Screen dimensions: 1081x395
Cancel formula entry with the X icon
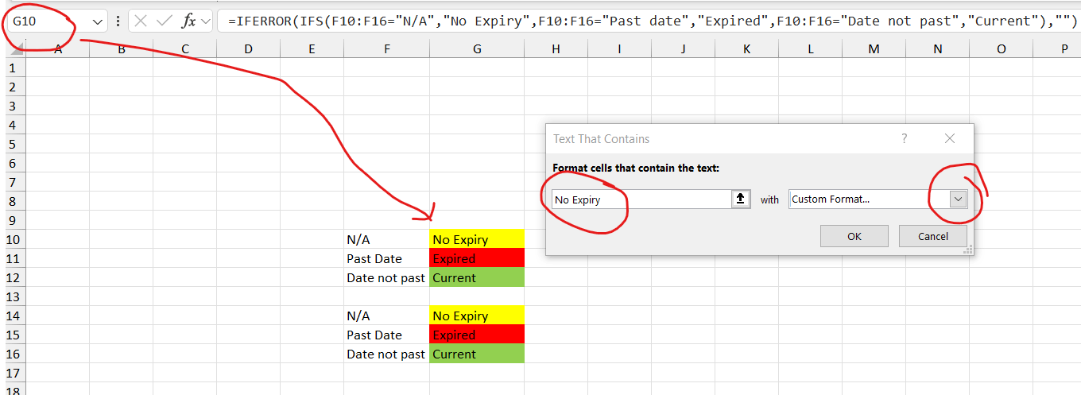tap(141, 21)
